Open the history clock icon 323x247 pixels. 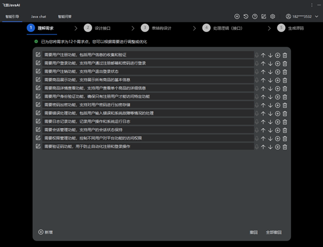click(x=246, y=16)
